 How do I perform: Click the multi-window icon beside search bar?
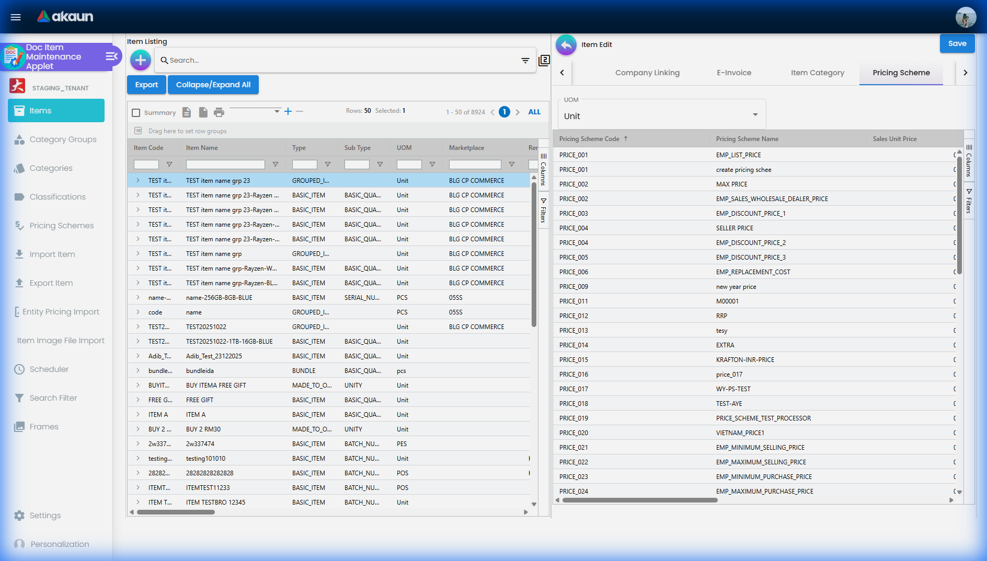click(x=544, y=61)
